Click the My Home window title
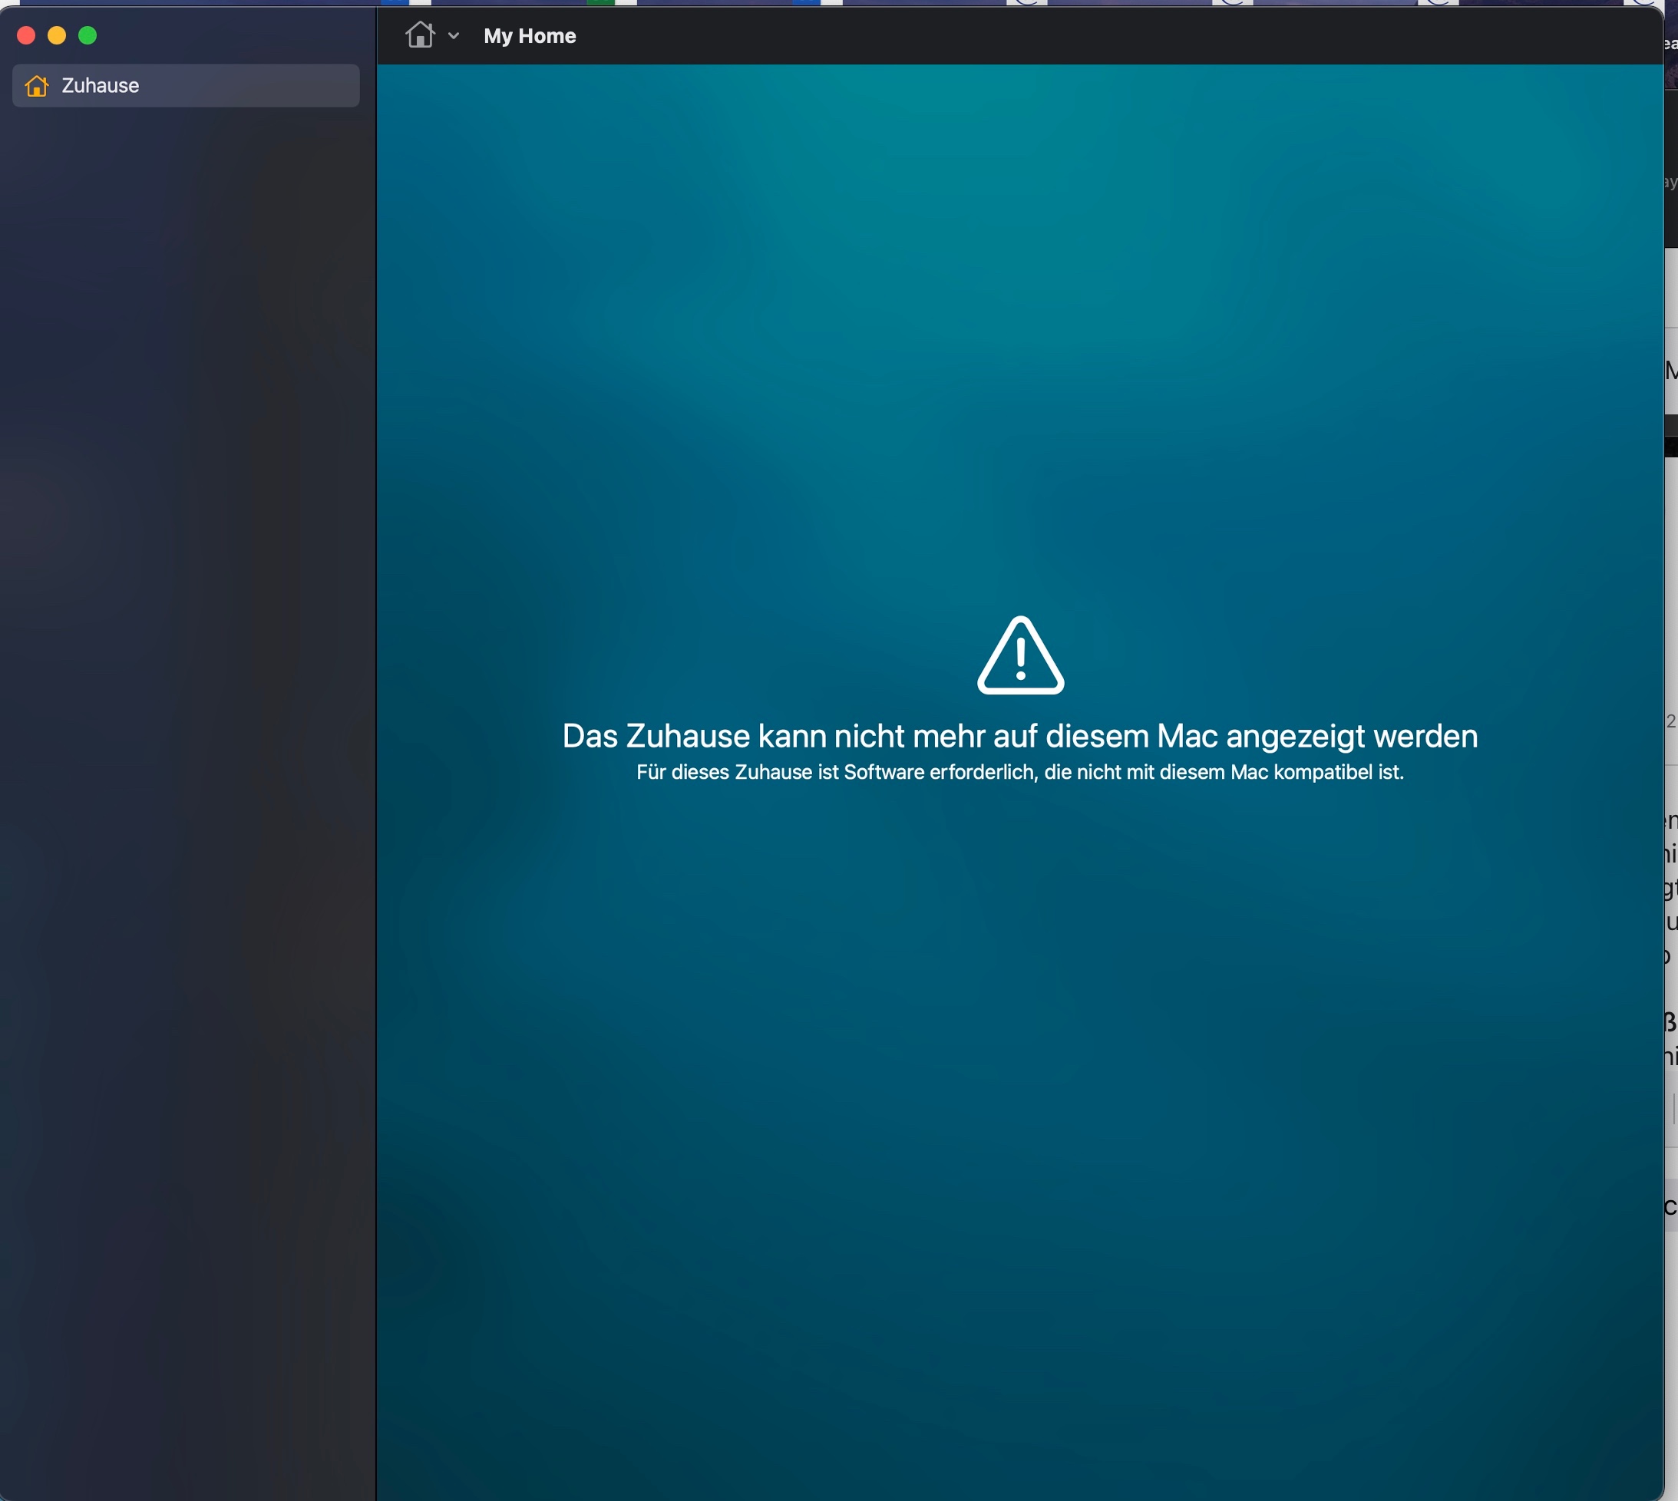1678x1501 pixels. pos(530,36)
